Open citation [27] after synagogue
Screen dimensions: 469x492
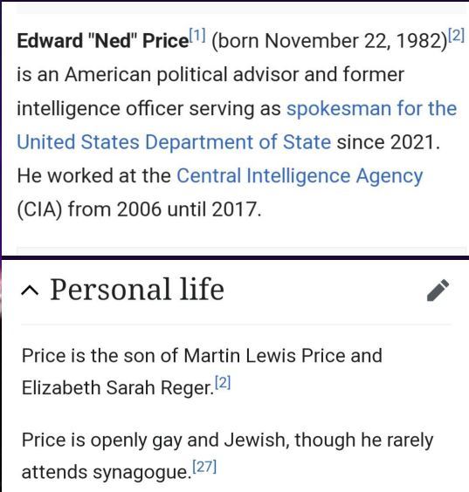pos(204,467)
